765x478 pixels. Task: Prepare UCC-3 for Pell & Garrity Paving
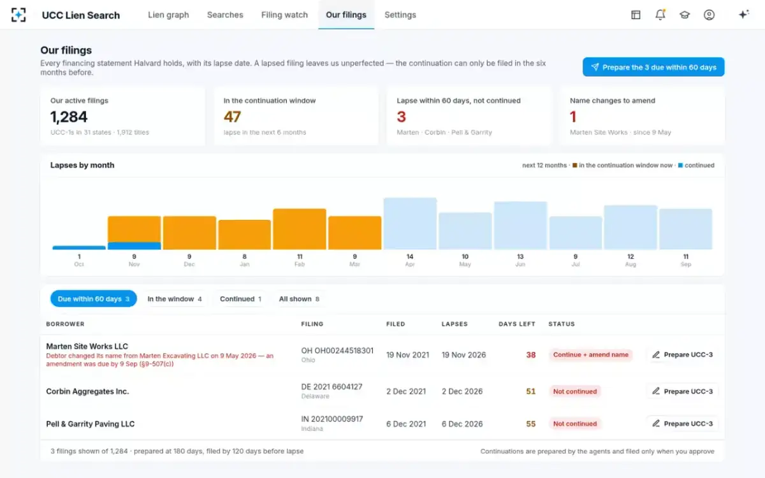click(x=682, y=424)
